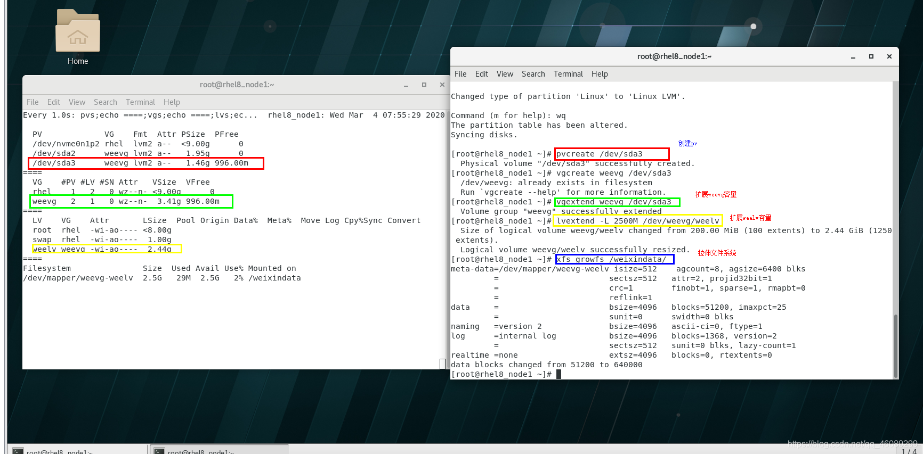Image resolution: width=923 pixels, height=454 pixels.
Task: Click the rhel volume group row
Action: 124,192
